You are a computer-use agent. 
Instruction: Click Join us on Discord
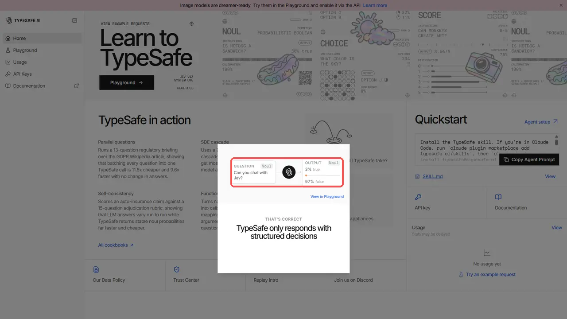click(x=353, y=280)
